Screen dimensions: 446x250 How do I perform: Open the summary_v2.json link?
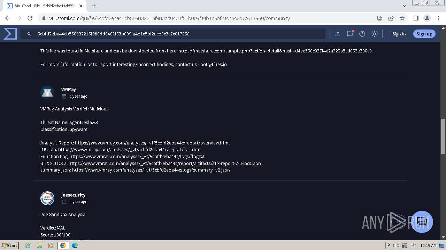[151, 170]
